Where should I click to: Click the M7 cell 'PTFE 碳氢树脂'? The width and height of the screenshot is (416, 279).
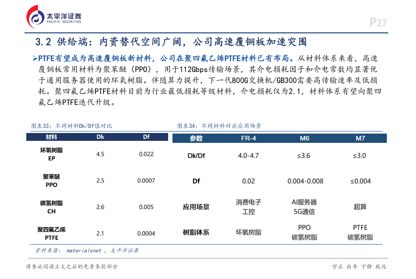click(x=360, y=232)
